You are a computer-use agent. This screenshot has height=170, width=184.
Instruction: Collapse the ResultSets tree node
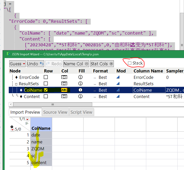(16, 84)
